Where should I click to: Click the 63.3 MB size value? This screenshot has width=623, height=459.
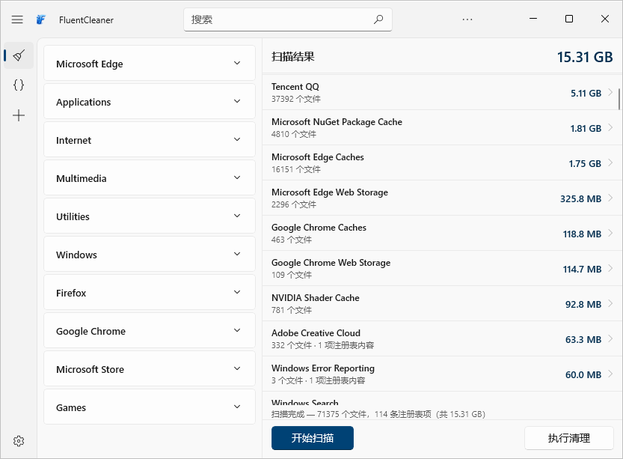pyautogui.click(x=583, y=340)
